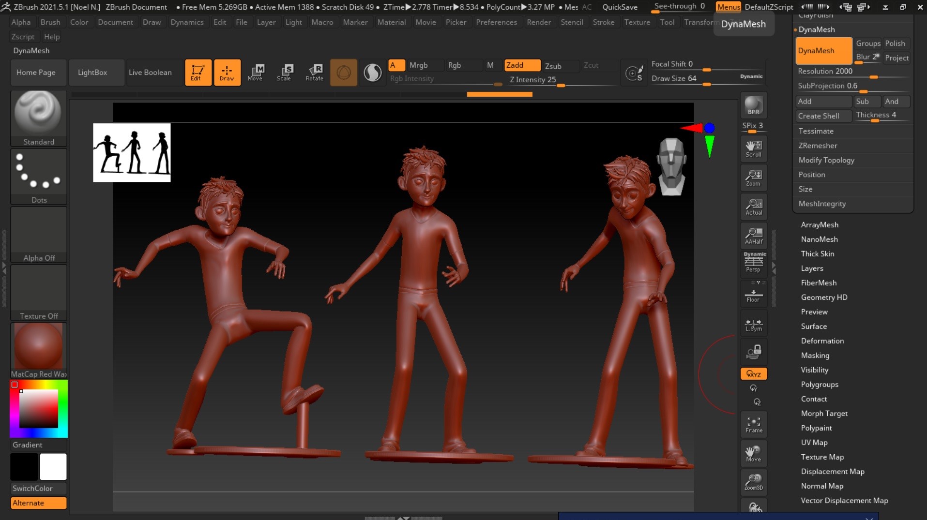
Task: Select the Rotate transform tool icon
Action: point(314,72)
